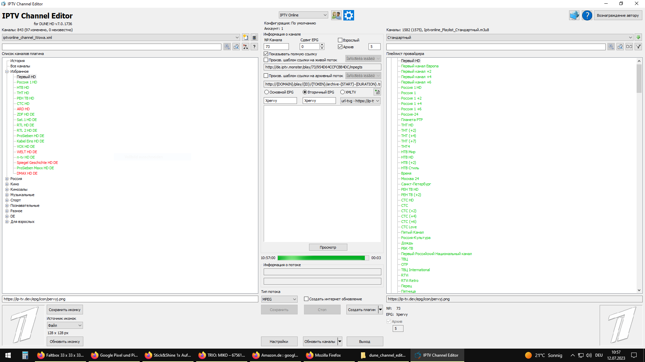
Task: Open plugin settings gear icon
Action: (349, 15)
